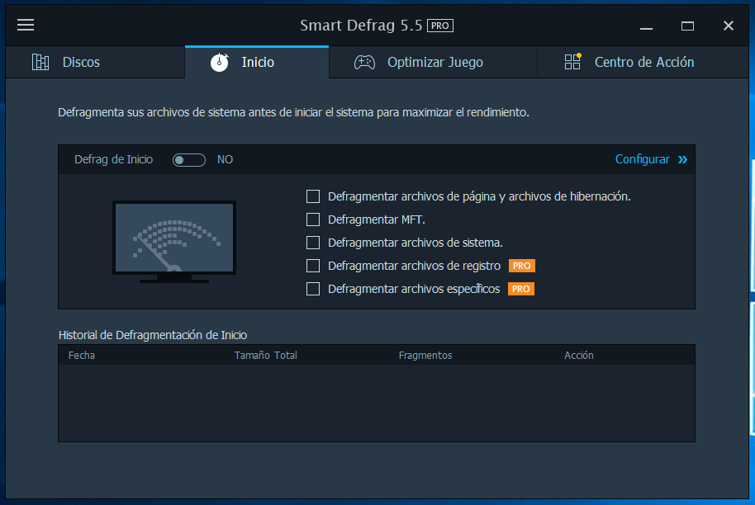
Task: Click the Discos disk icon
Action: click(40, 62)
